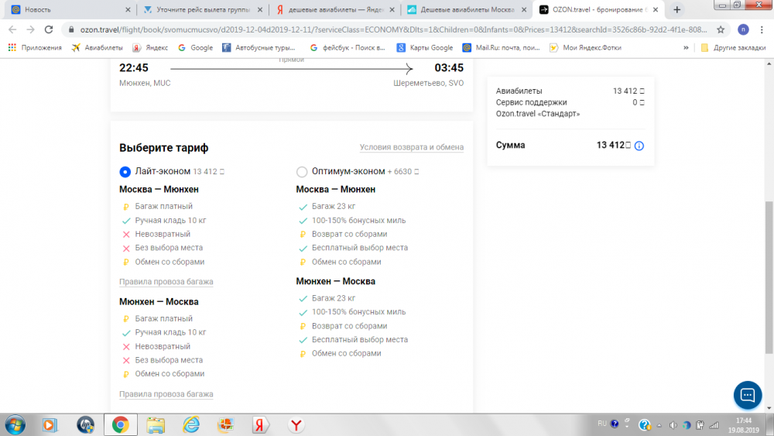Open Yandex red Я taskbar icon
Image resolution: width=774 pixels, height=436 pixels.
click(260, 424)
